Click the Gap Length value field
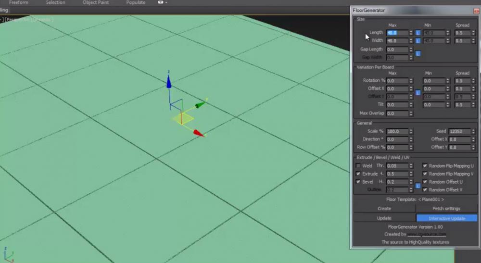The height and width of the screenshot is (263, 481). tap(397, 50)
